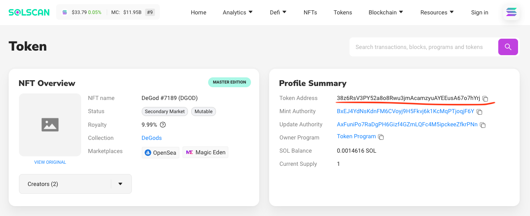Click the Solscan logo

click(x=29, y=12)
